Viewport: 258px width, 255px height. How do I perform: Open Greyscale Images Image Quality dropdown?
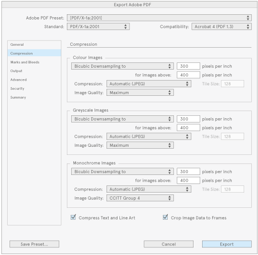tap(140, 145)
